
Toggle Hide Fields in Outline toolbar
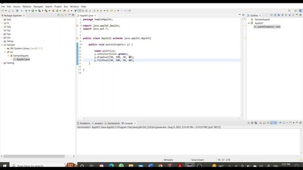279,15
